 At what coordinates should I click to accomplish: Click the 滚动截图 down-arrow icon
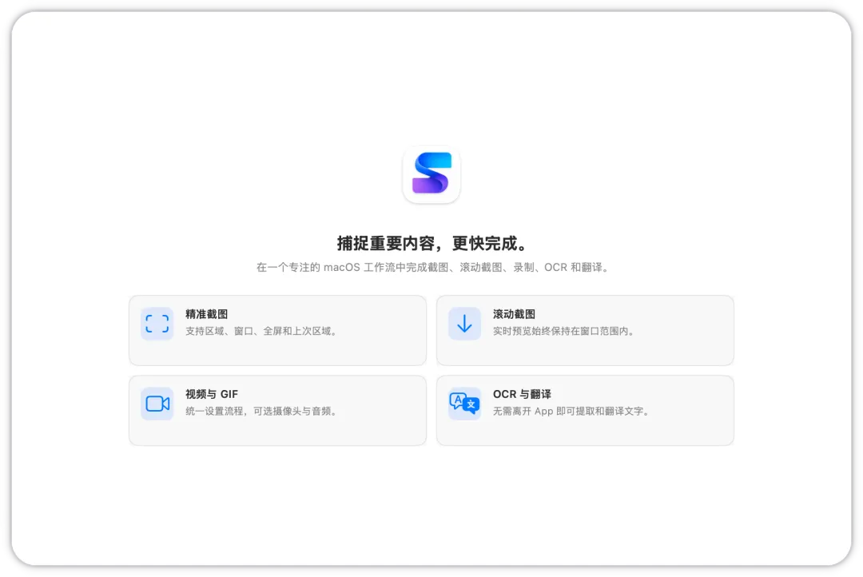pos(464,324)
